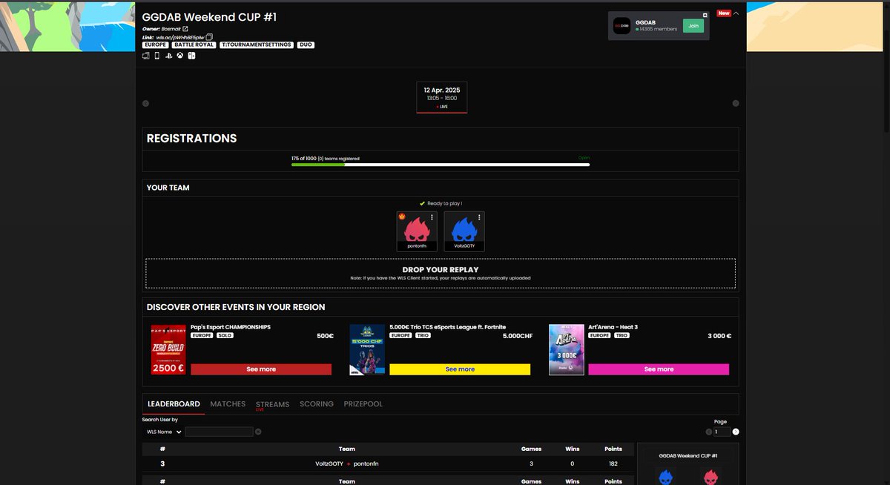Screen dimensions: 890x485
Task: Click the T:TOURNAMENTSETTINGS tag
Action: point(257,44)
